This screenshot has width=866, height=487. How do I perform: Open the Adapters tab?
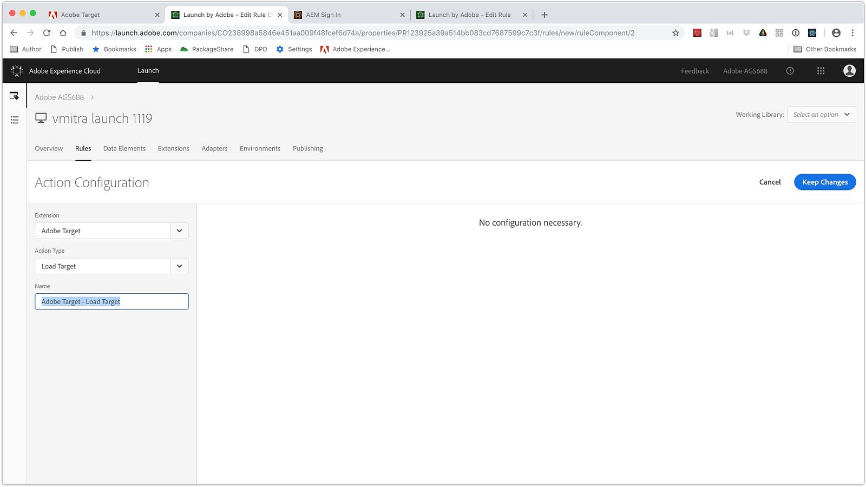[x=214, y=148]
